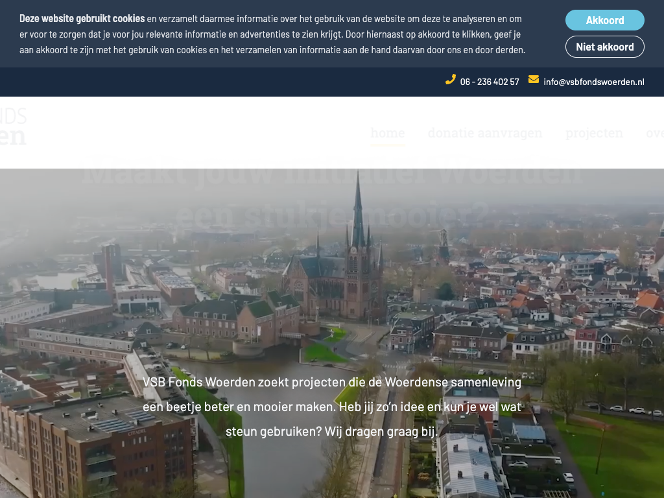Call the phone number 06 - 236 402 57
This screenshot has height=498, width=664.
point(490,82)
